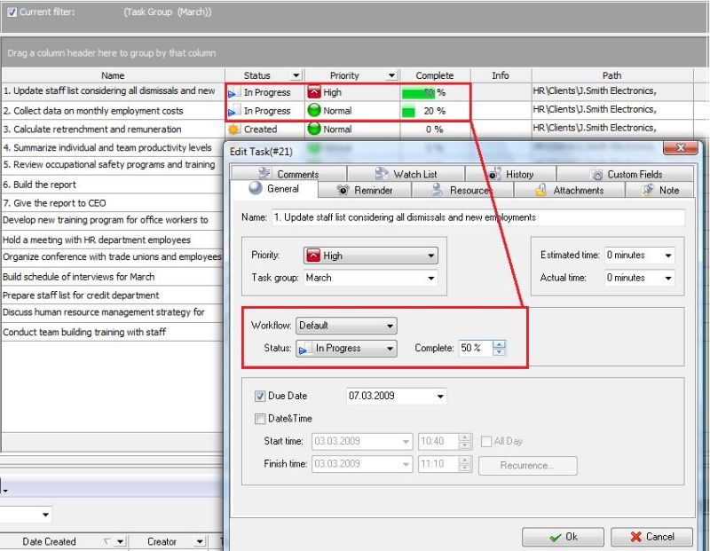Click the In Progress status icon for task 1
710x551 pixels.
tap(233, 92)
